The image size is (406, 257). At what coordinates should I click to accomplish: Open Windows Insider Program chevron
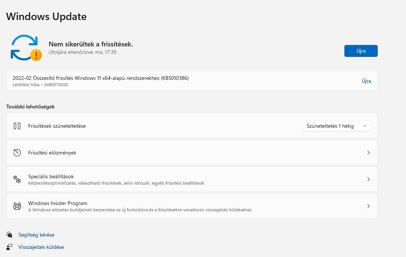(x=368, y=206)
